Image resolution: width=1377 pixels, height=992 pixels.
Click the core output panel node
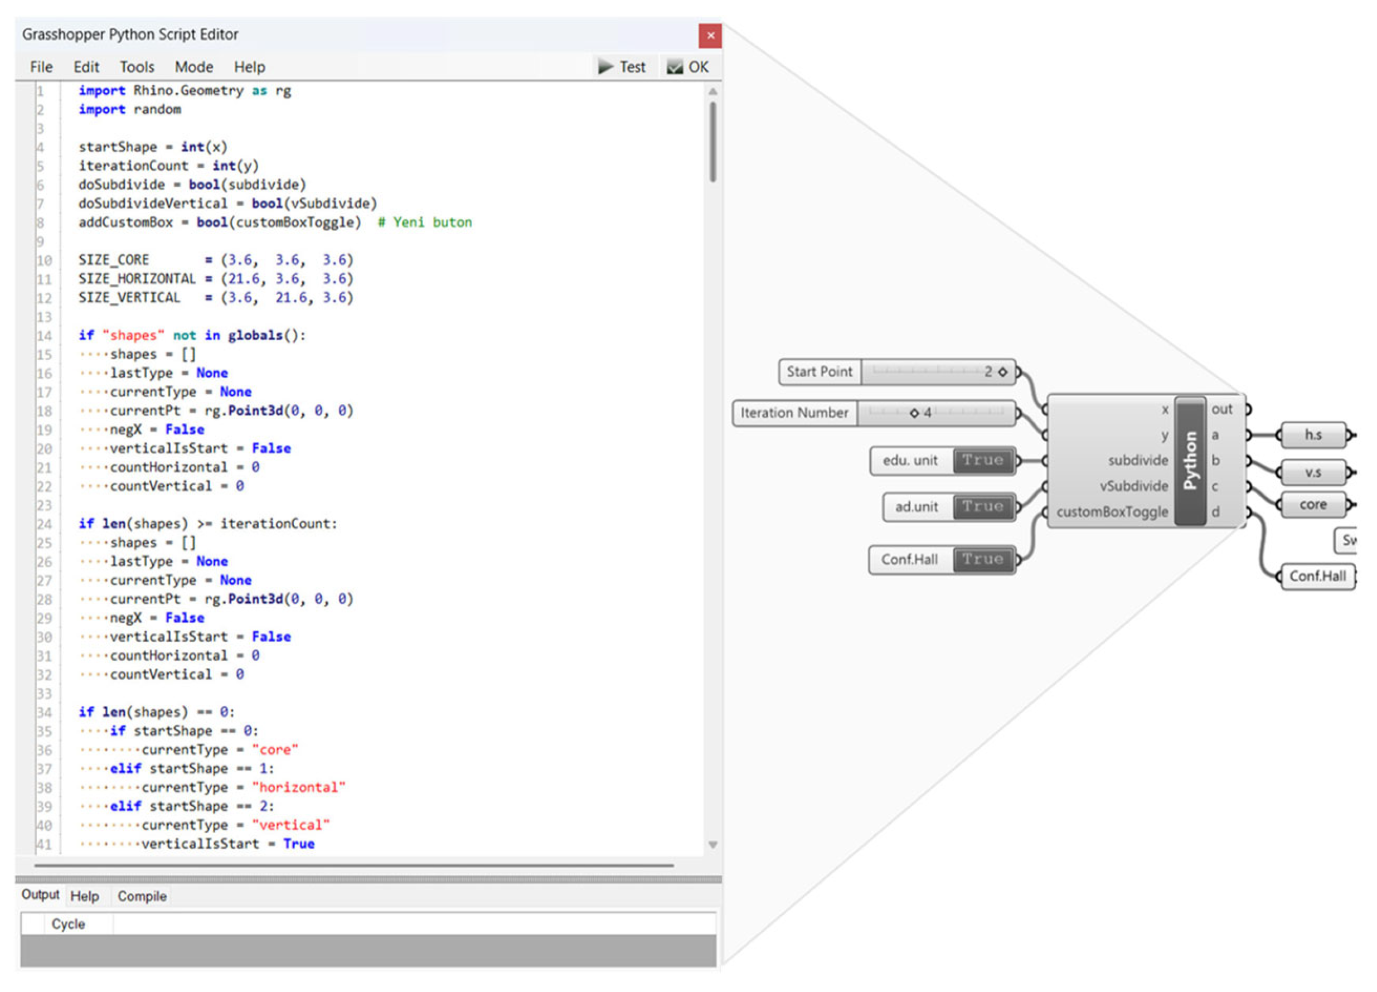tap(1313, 505)
